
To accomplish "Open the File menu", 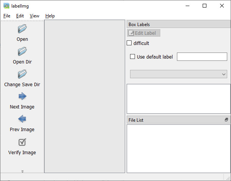I will point(7,16).
